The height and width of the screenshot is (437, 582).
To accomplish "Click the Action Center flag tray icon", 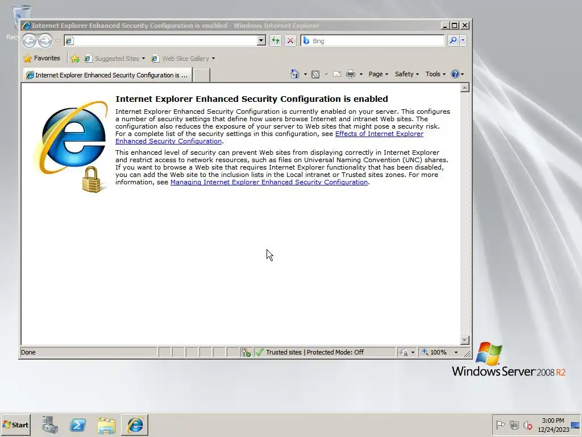I will tap(500, 424).
